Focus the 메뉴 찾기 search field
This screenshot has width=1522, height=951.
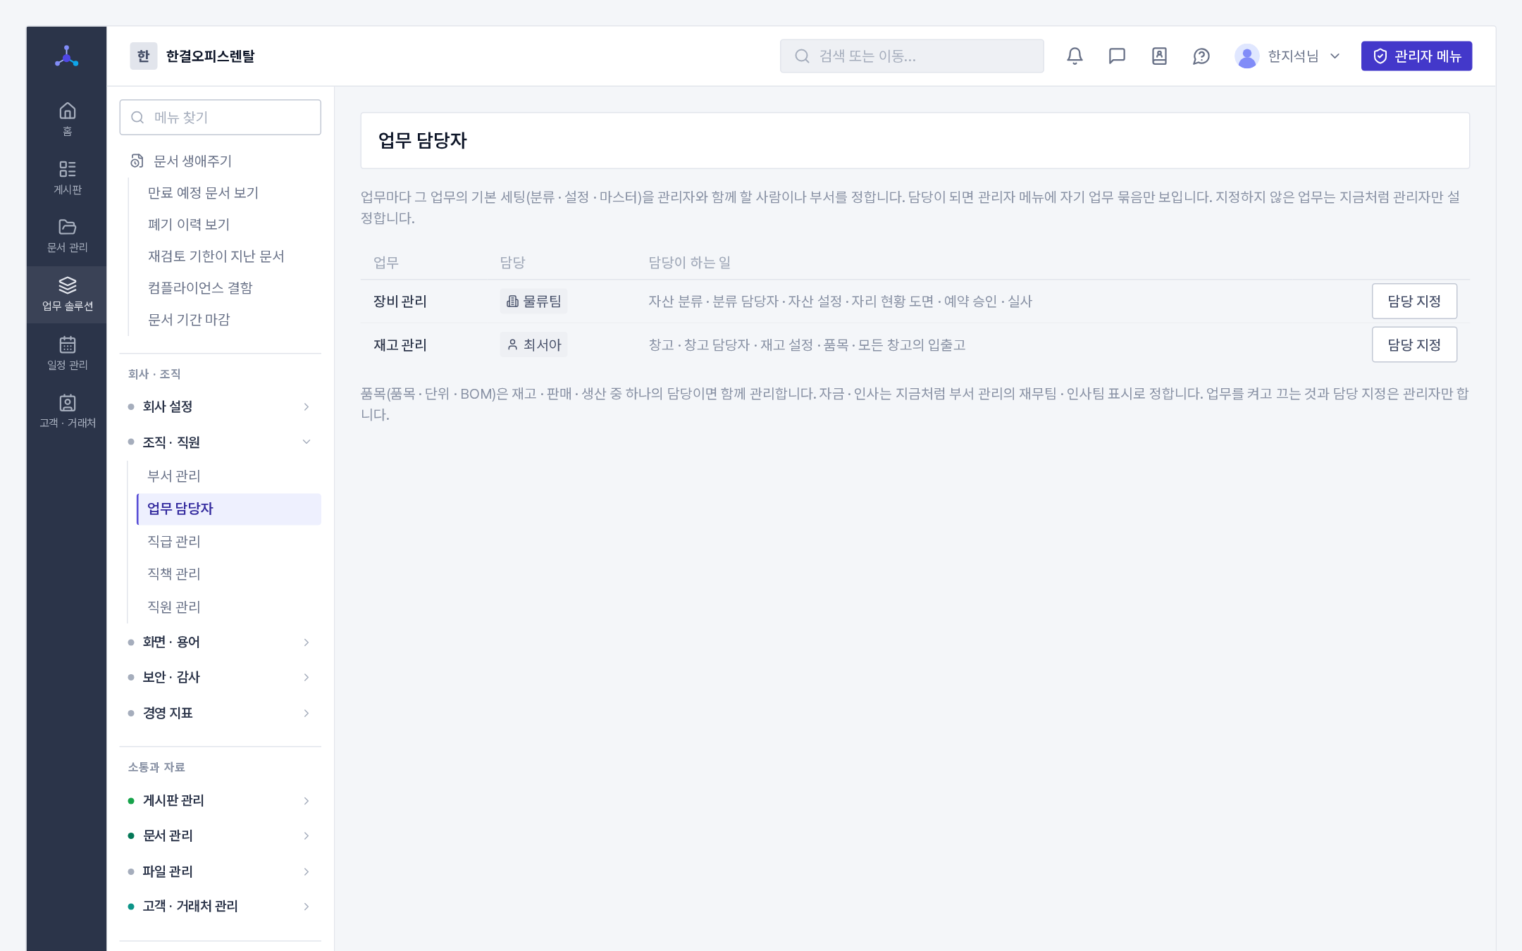point(221,118)
